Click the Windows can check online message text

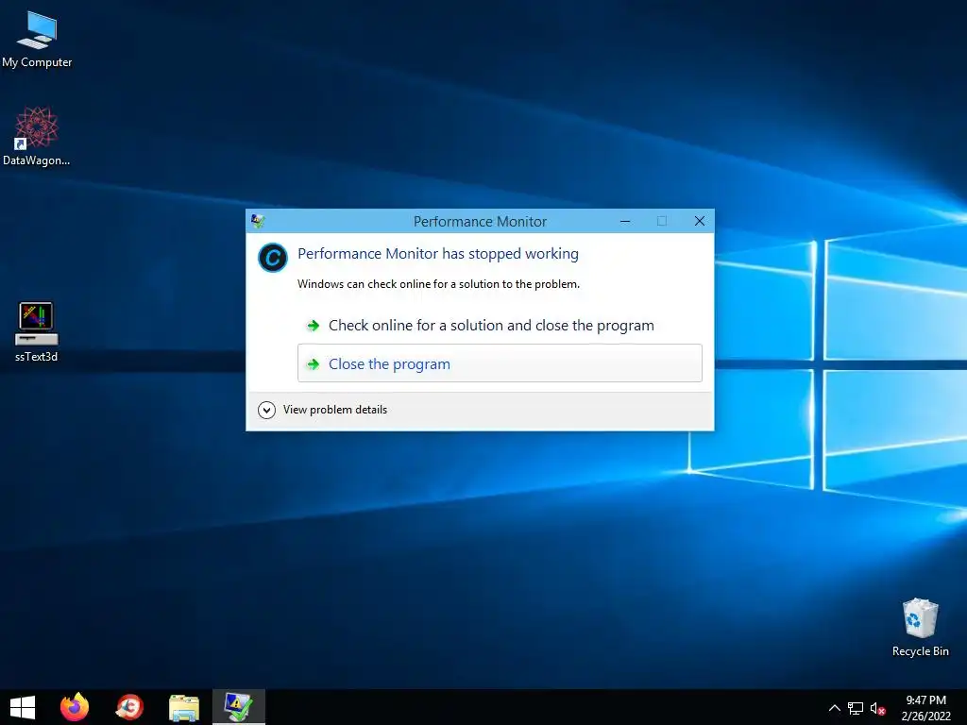tap(438, 283)
